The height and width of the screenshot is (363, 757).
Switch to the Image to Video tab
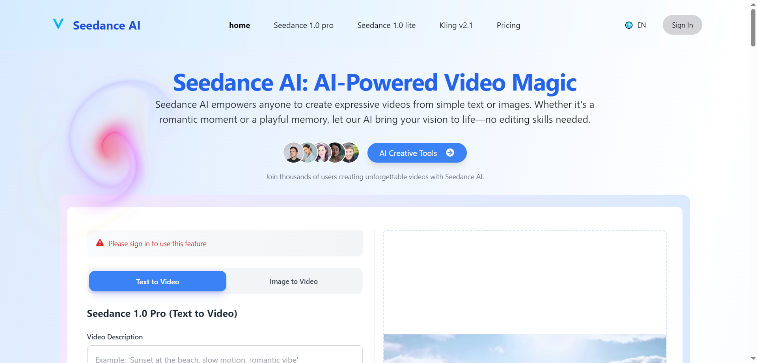[x=294, y=281]
